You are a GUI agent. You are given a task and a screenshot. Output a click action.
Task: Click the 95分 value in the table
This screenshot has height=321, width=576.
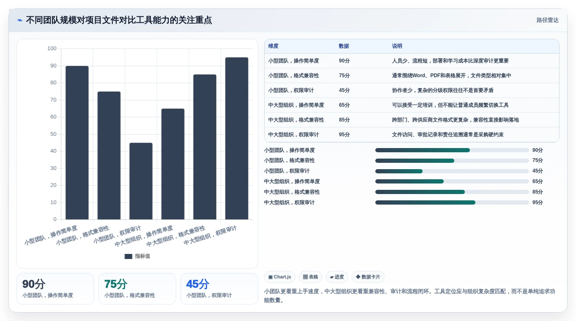pos(344,135)
